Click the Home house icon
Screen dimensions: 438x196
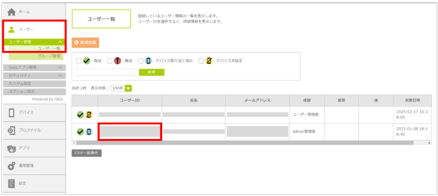coord(12,12)
